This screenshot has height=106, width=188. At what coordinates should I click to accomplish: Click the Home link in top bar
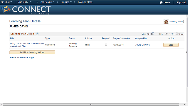click(x=167, y=2)
